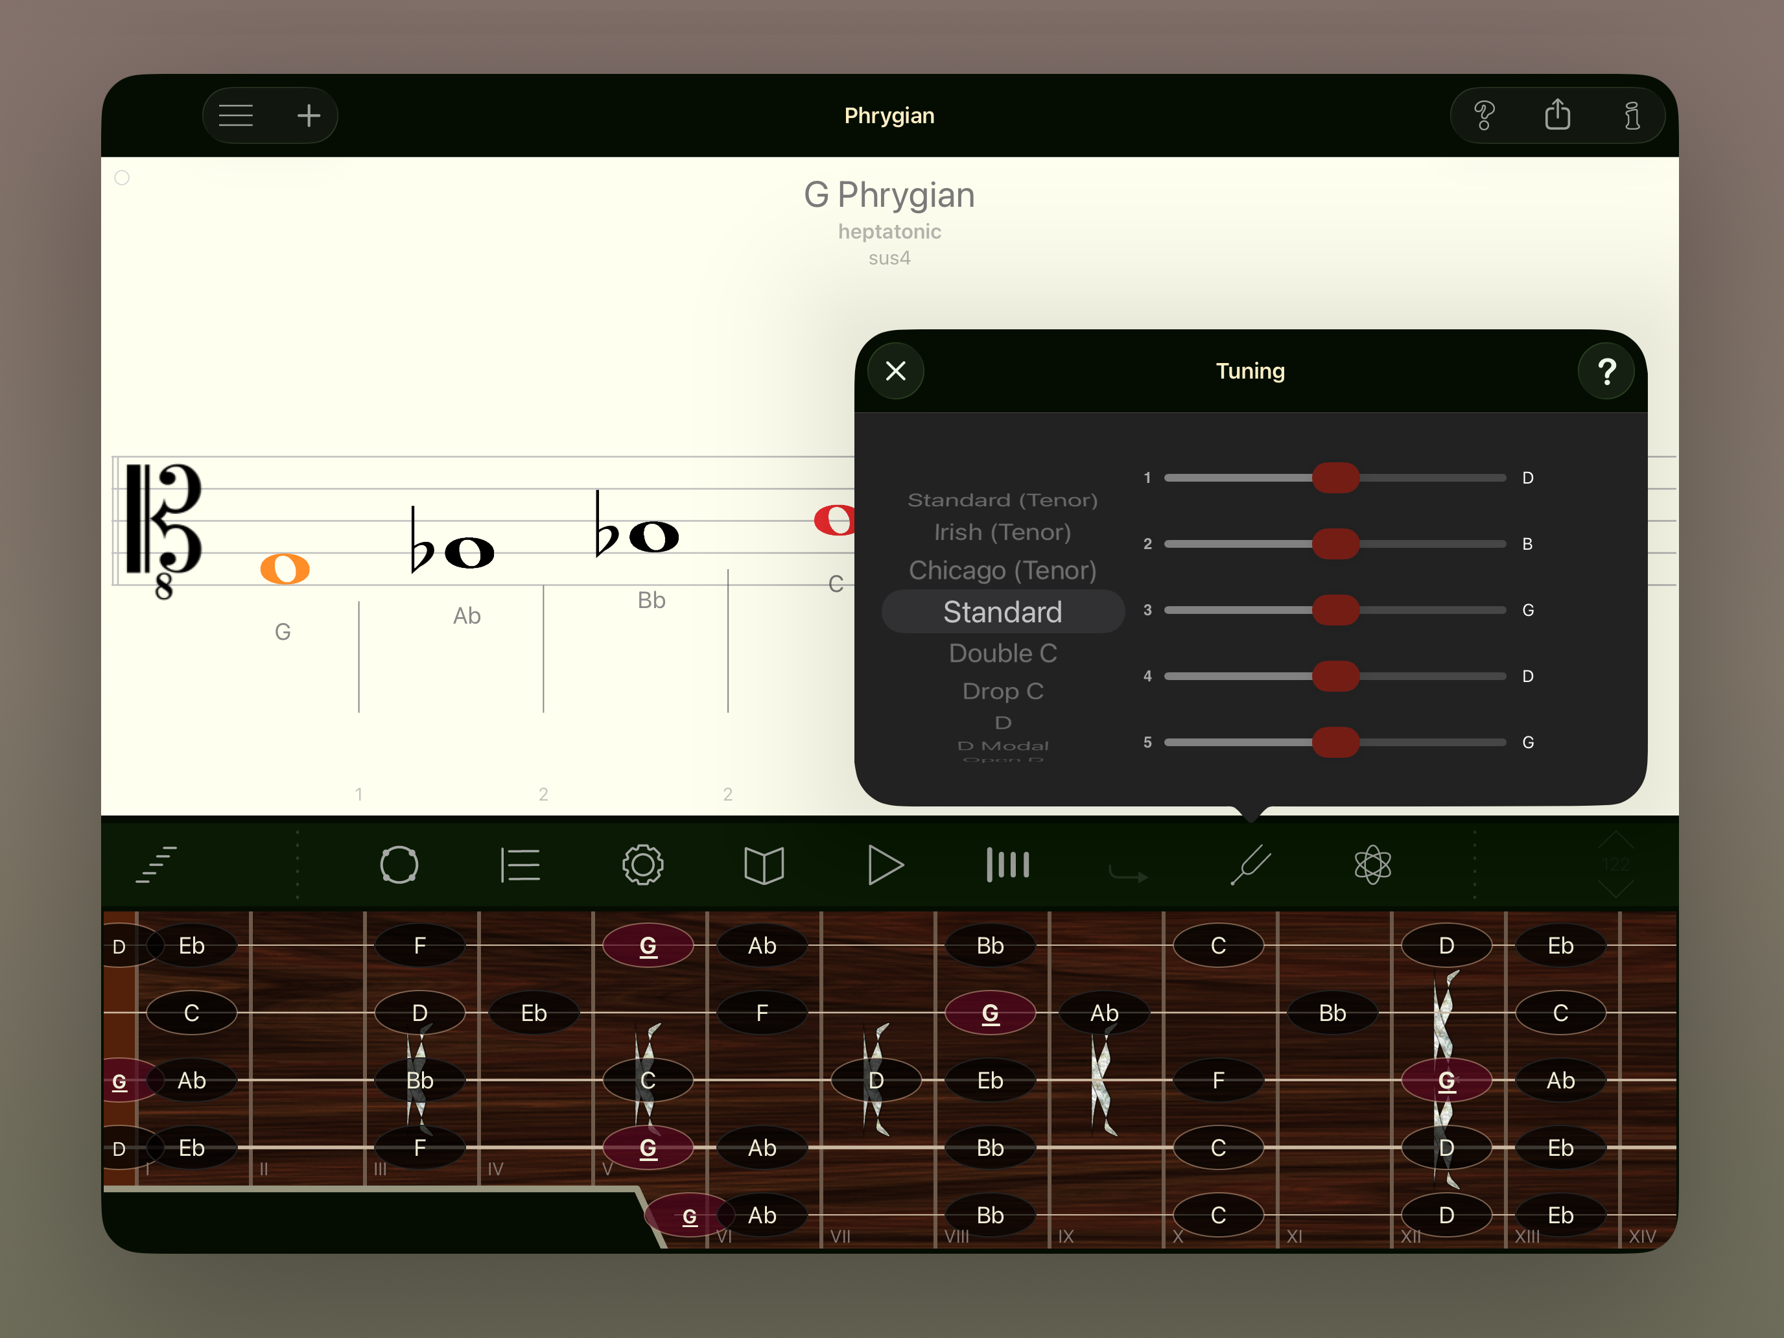Pick Drop C tuning from list
This screenshot has width=1784, height=1338.
1002,691
